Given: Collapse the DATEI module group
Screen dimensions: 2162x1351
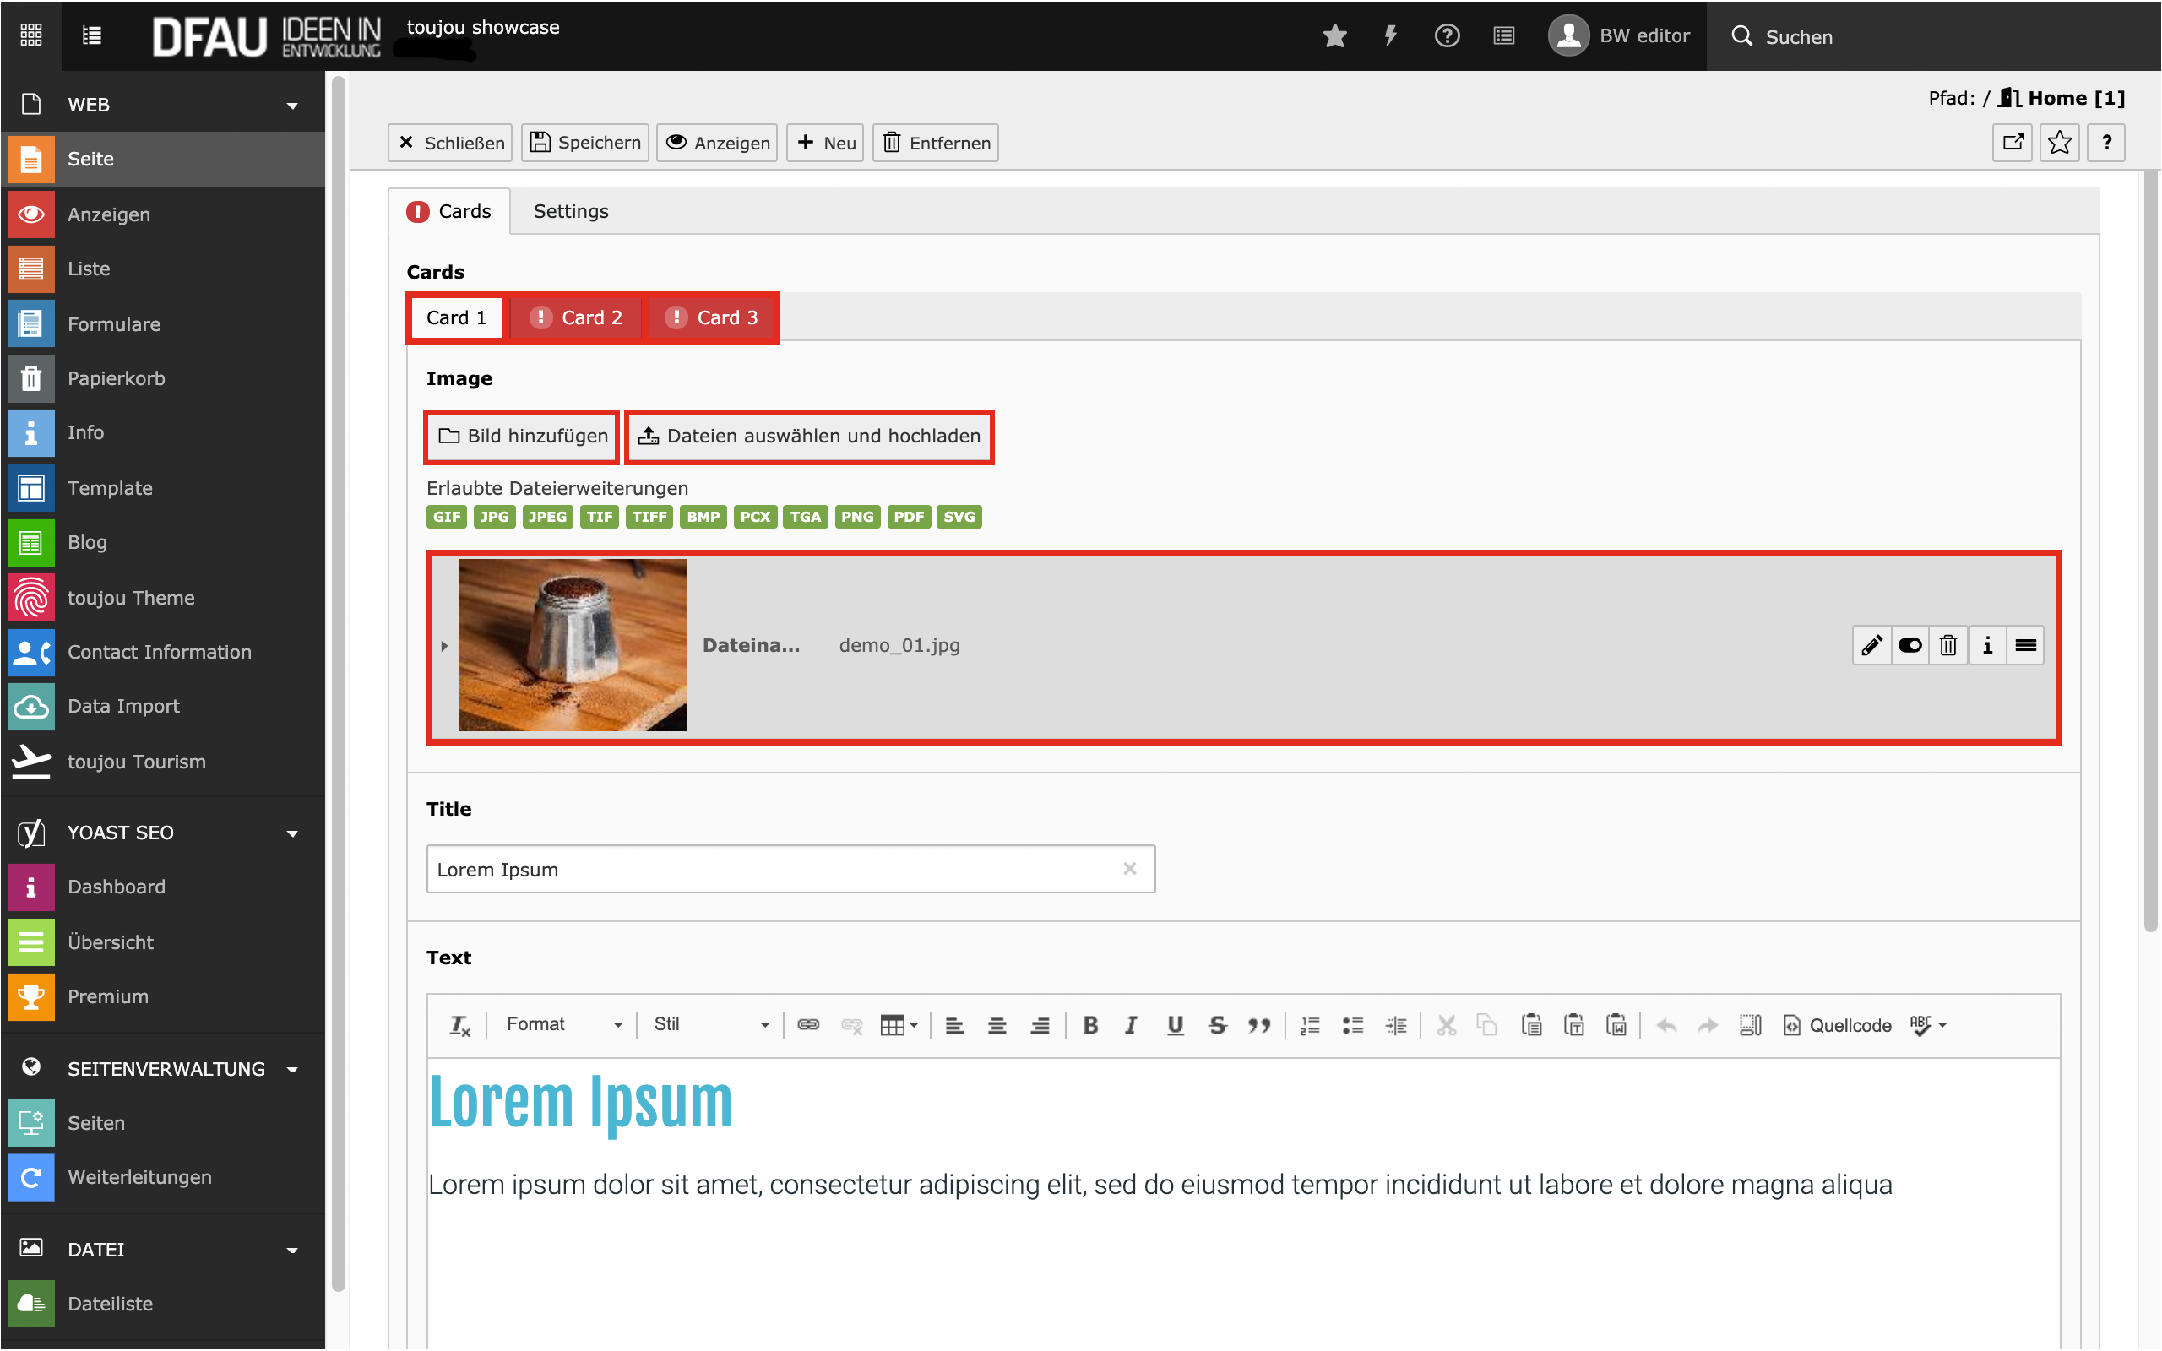Looking at the screenshot, I should point(163,1249).
